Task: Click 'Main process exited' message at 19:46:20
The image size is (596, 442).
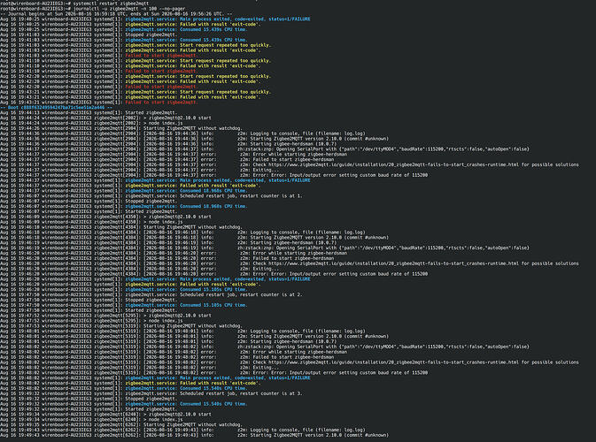Action: pyautogui.click(x=244, y=278)
